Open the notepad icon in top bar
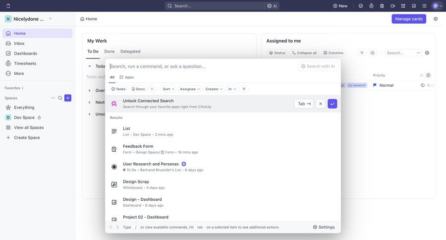Screen dimensions: 446x240 (382, 5)
